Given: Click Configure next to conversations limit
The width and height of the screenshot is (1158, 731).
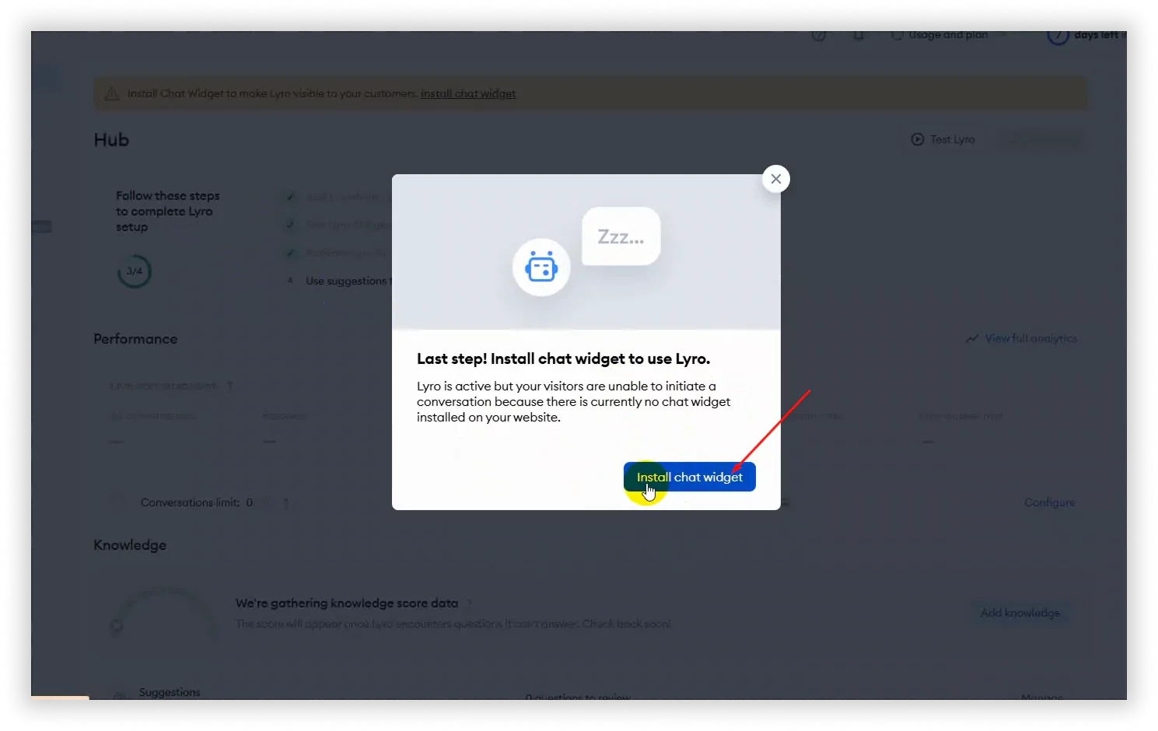Looking at the screenshot, I should [1049, 502].
